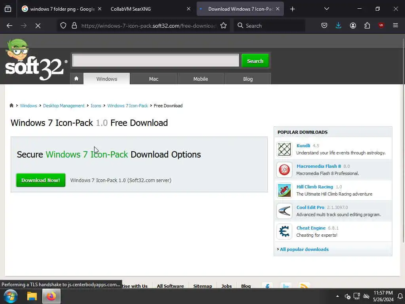Open Kundli app icon
The width and height of the screenshot is (405, 304).
coord(284,149)
